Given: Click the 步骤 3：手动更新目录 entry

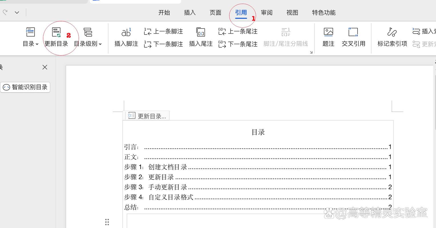Looking at the screenshot, I should (258, 187).
